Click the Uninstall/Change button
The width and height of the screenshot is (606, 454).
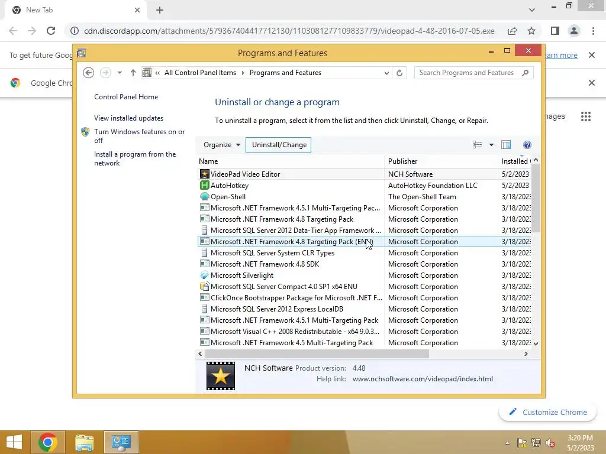[279, 145]
